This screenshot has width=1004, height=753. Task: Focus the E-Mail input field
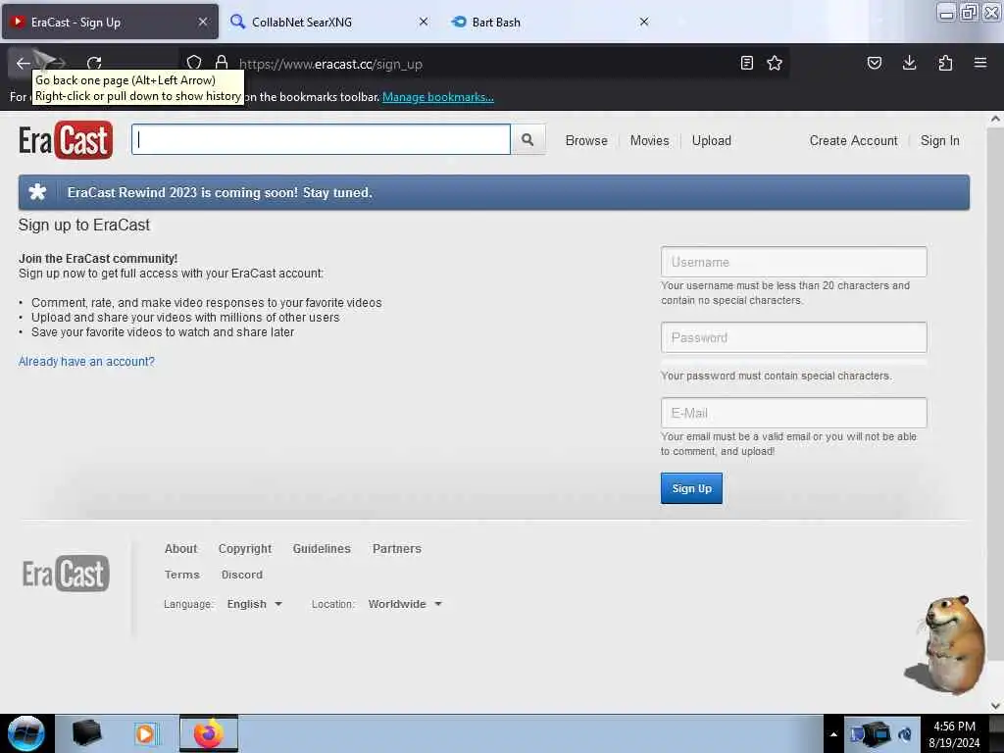794,413
